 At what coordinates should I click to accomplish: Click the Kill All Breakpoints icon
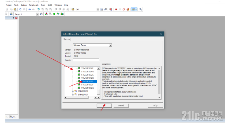(128, 9)
